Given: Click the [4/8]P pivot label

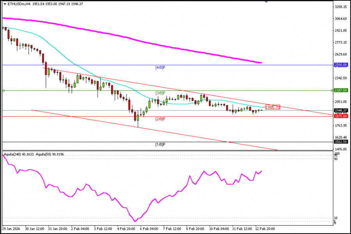Looking at the screenshot, I should click(160, 67).
